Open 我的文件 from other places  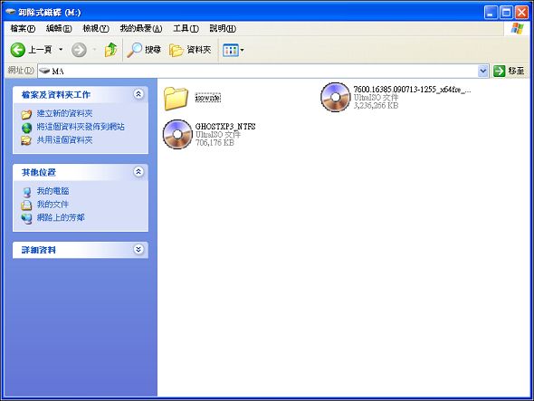pos(52,205)
